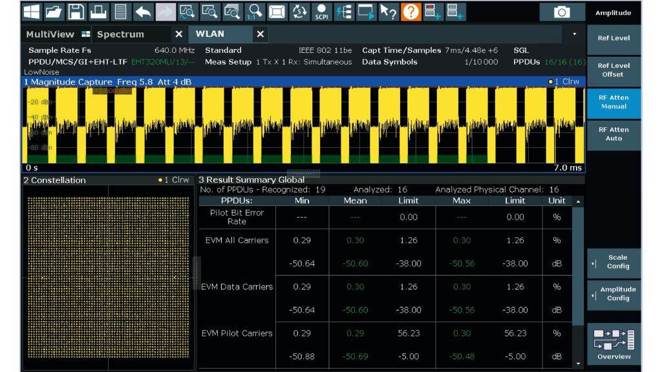Viewport: 662px width, 372px height.
Task: Select the 1:1 unzoom tool
Action: tap(255, 12)
